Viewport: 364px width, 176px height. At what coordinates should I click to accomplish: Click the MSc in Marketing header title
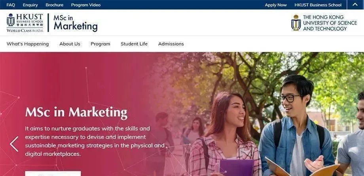point(76,23)
